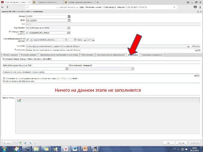Open the Связанные документы tab
Screen dimensions: 203x152
click(x=152, y=55)
